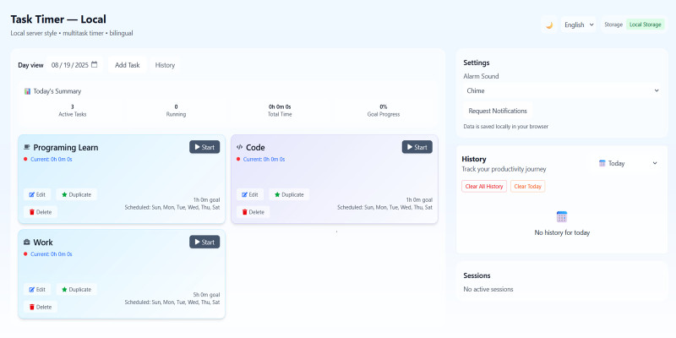Open the Today history filter dropdown
This screenshot has height=338, width=676.
[628, 163]
